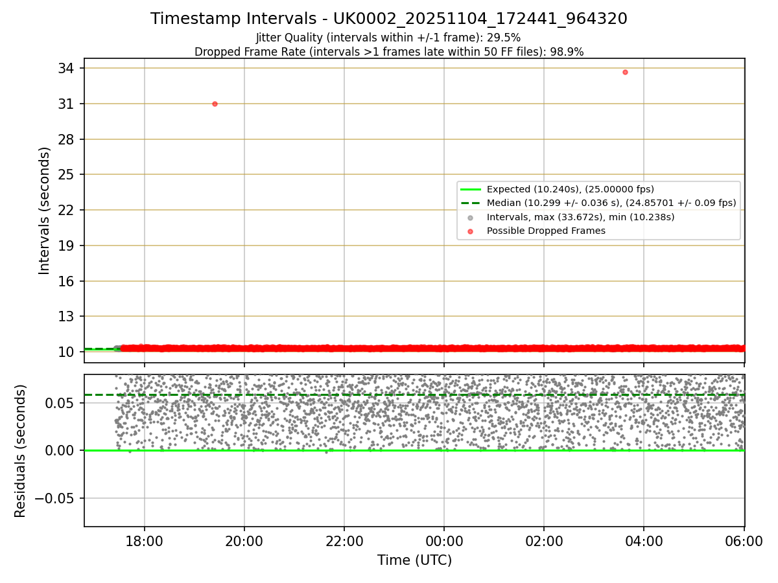Click the 'Residuals (seconds)' y-axis label
Image resolution: width=778 pixels, height=583 pixels.
[21, 451]
